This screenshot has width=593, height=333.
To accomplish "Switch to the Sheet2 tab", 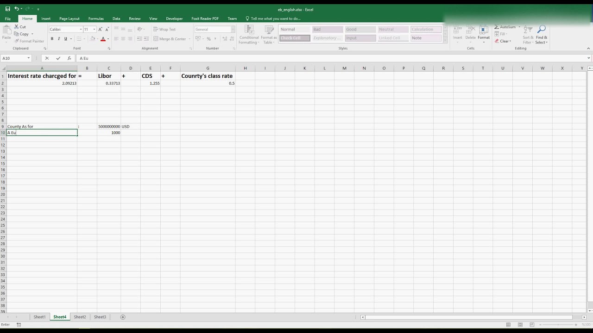I will pos(80,317).
